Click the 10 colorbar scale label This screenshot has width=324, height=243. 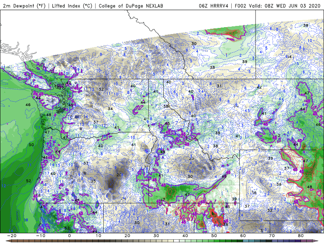click(x=98, y=236)
